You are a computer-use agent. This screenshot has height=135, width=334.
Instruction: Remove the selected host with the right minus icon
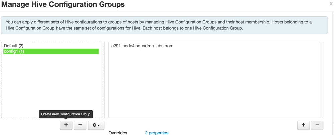[317, 125]
